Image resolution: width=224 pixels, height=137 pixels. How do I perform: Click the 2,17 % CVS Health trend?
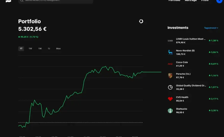coord(213,99)
